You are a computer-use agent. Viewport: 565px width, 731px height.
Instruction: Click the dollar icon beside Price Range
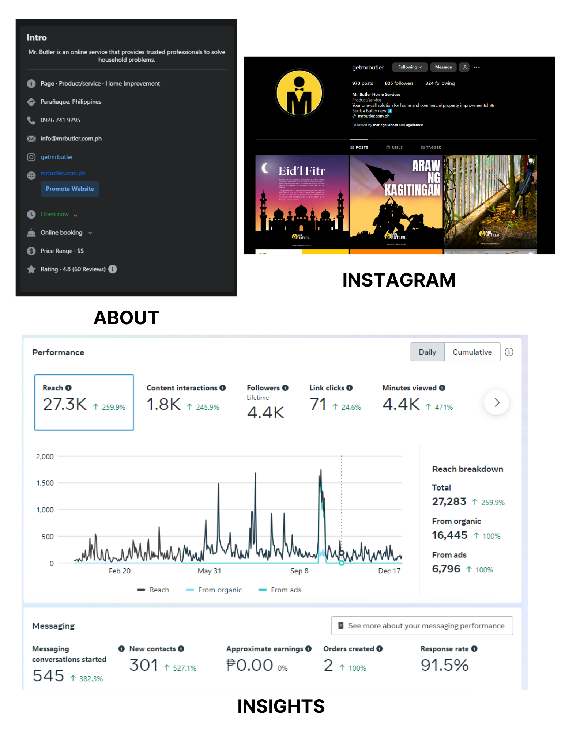point(31,251)
